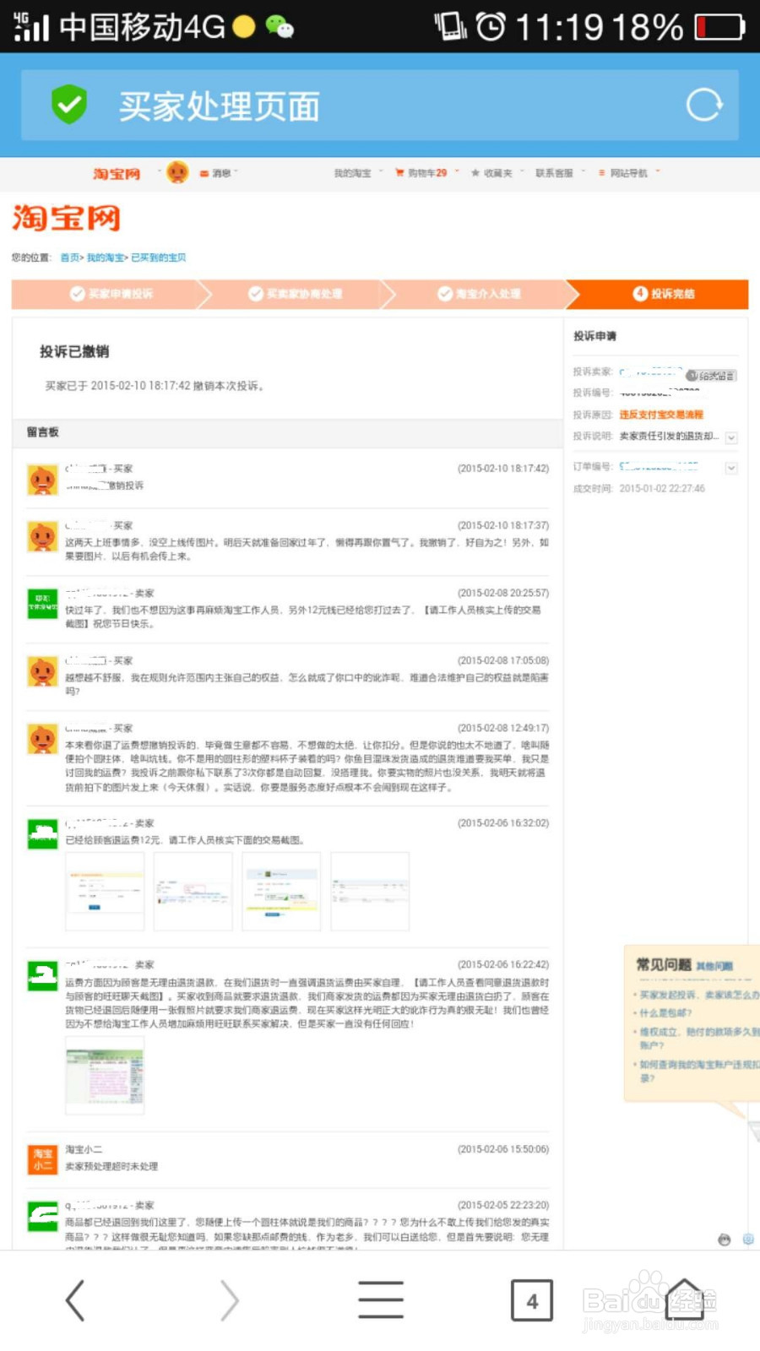Click the 我的淘宝 breadcrumb link
The image size is (760, 1351).
[x=105, y=258]
